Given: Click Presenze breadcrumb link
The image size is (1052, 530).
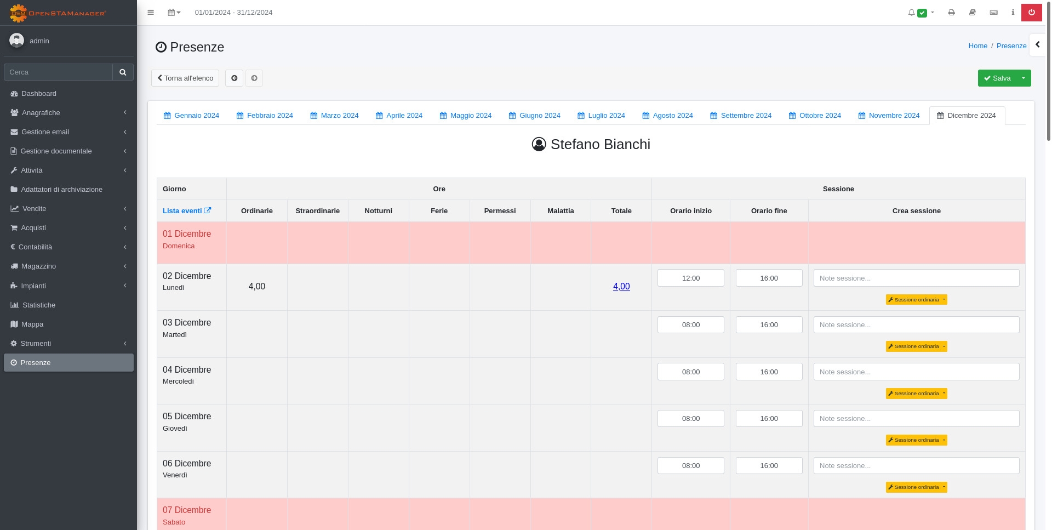Looking at the screenshot, I should [x=1011, y=45].
